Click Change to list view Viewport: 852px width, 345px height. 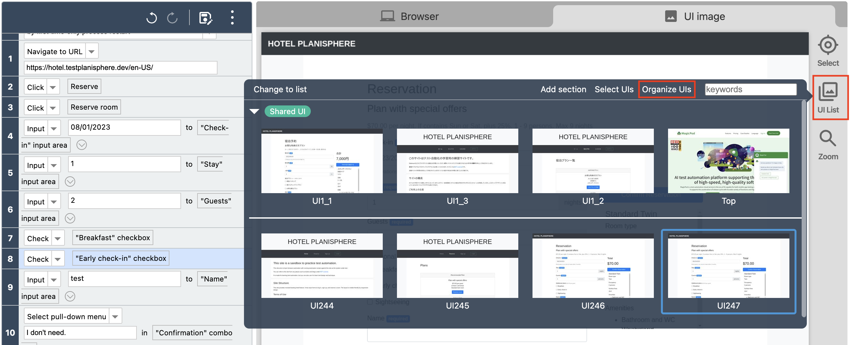pyautogui.click(x=280, y=89)
